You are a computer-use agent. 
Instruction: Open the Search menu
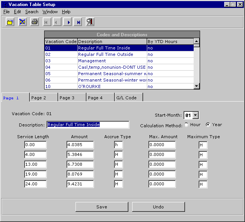pos(32,12)
